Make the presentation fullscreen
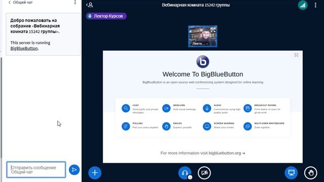The height and width of the screenshot is (182, 324). (x=296, y=55)
